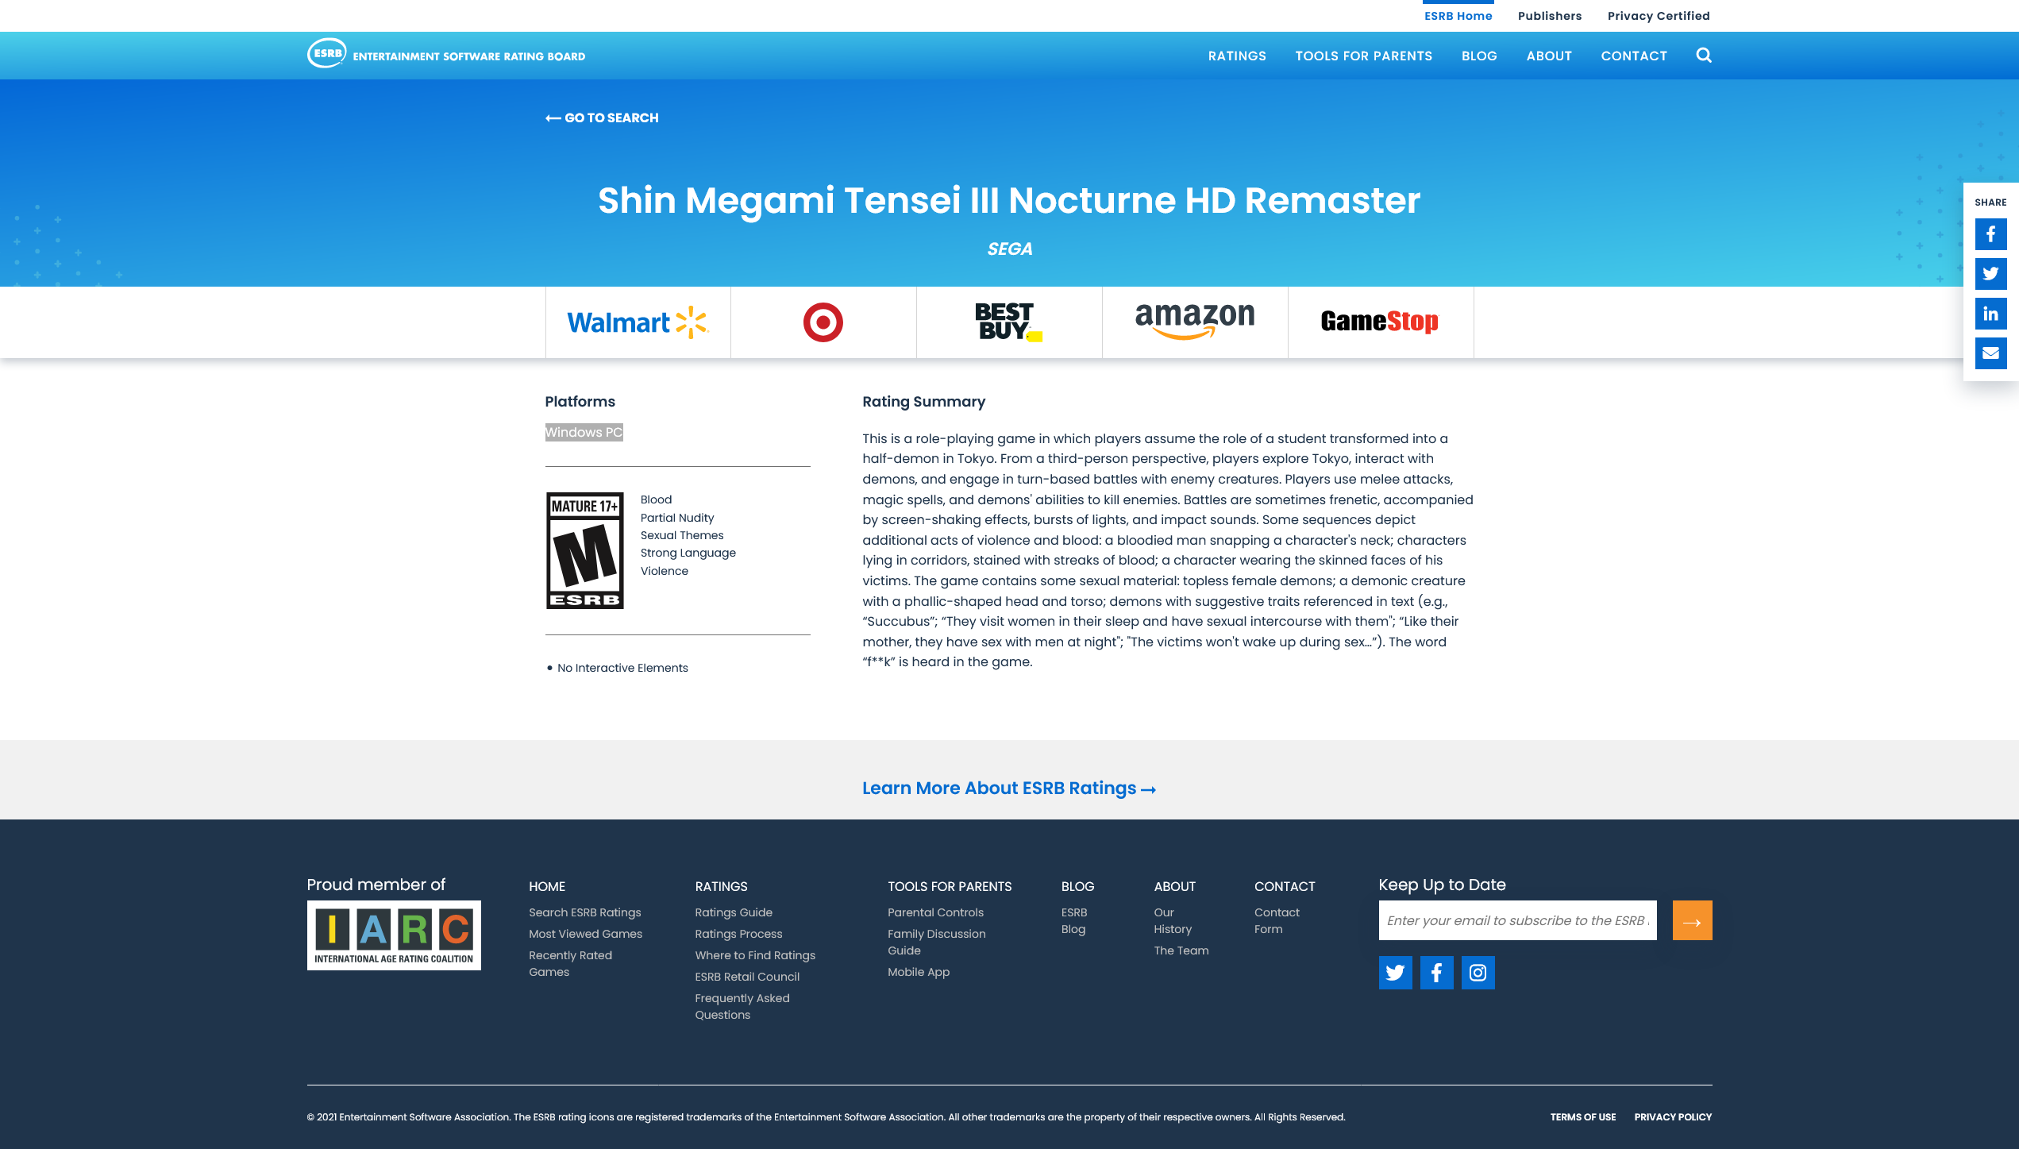Image resolution: width=2019 pixels, height=1149 pixels.
Task: Click footer CONTACT heading link
Action: pos(1285,886)
